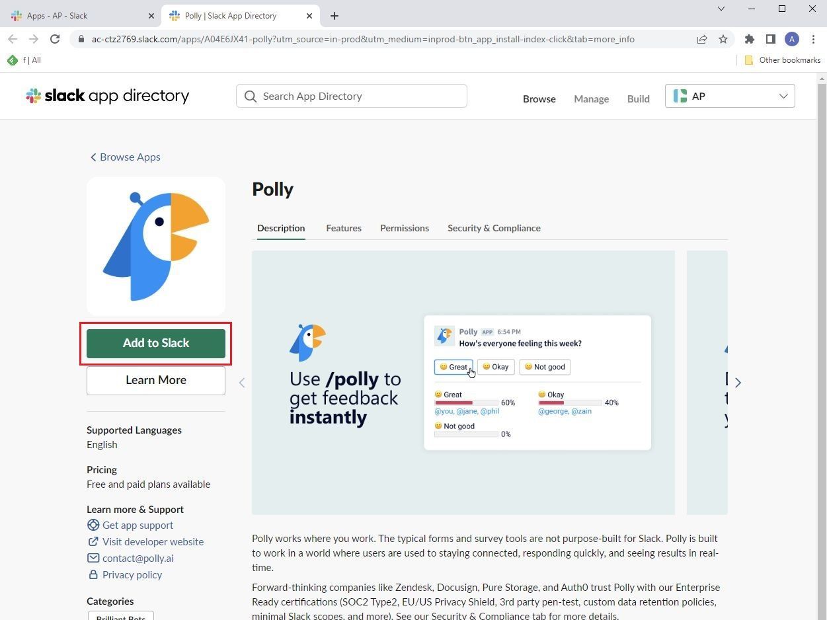Click the magnifying glass in the search bar
The width and height of the screenshot is (827, 620).
click(251, 96)
